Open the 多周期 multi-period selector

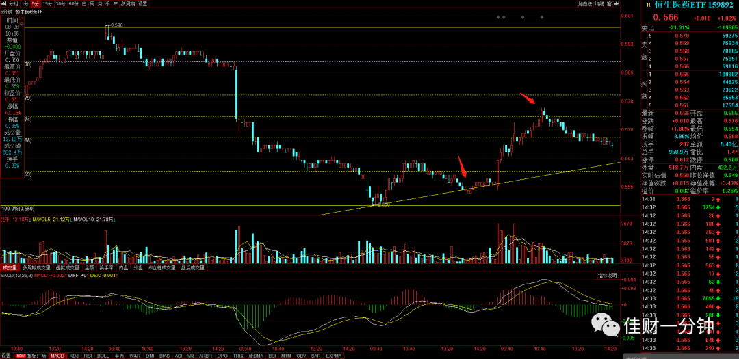pos(128,4)
